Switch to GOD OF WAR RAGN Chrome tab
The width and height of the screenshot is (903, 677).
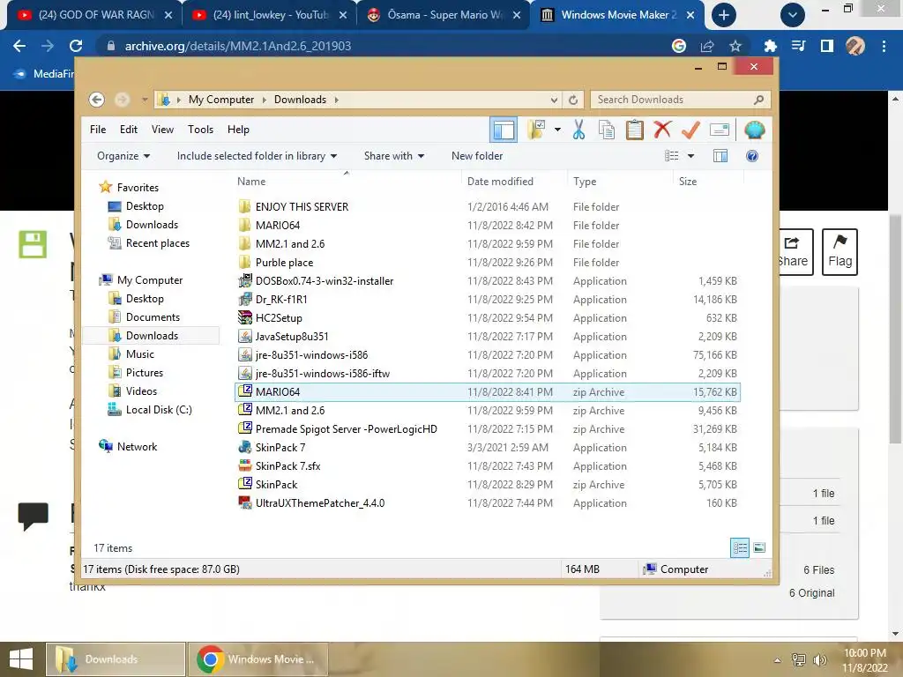(95, 15)
